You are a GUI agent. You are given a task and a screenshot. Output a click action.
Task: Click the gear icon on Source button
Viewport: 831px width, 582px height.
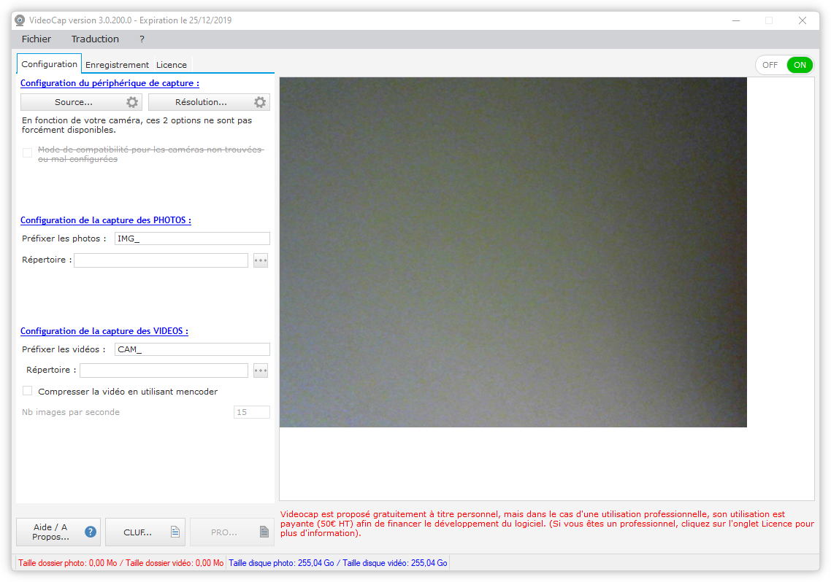pos(132,102)
